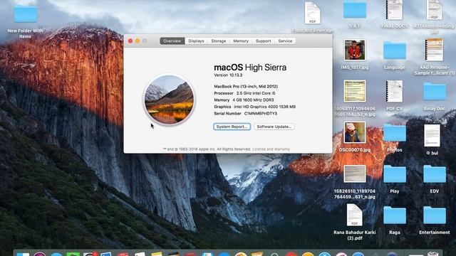Open the S.A.T folder on desktop
Image resolution: width=456 pixels, height=256 pixels.
click(355, 9)
